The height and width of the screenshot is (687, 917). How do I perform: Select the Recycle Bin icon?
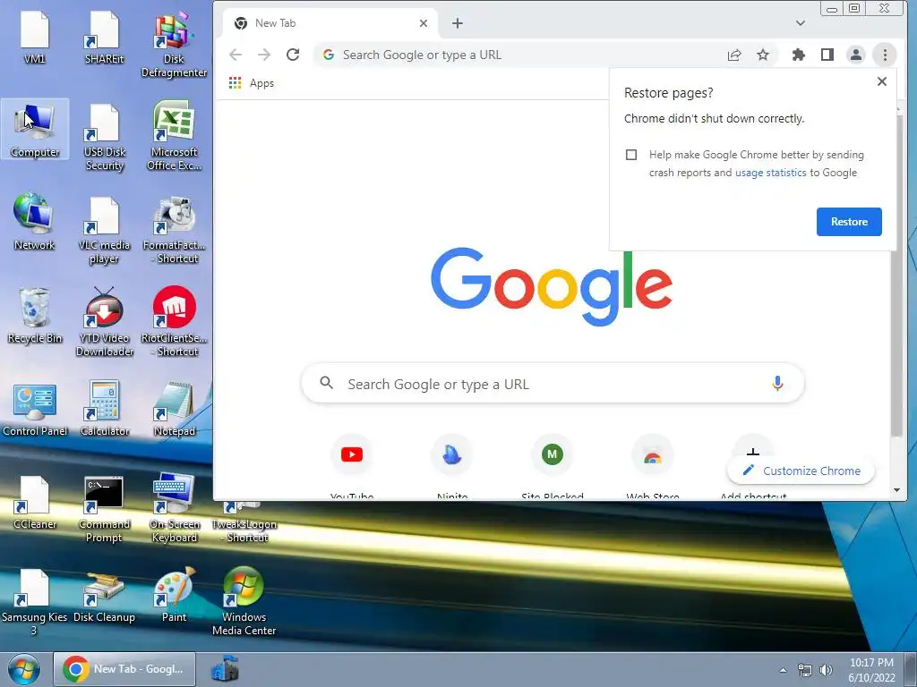(x=35, y=316)
